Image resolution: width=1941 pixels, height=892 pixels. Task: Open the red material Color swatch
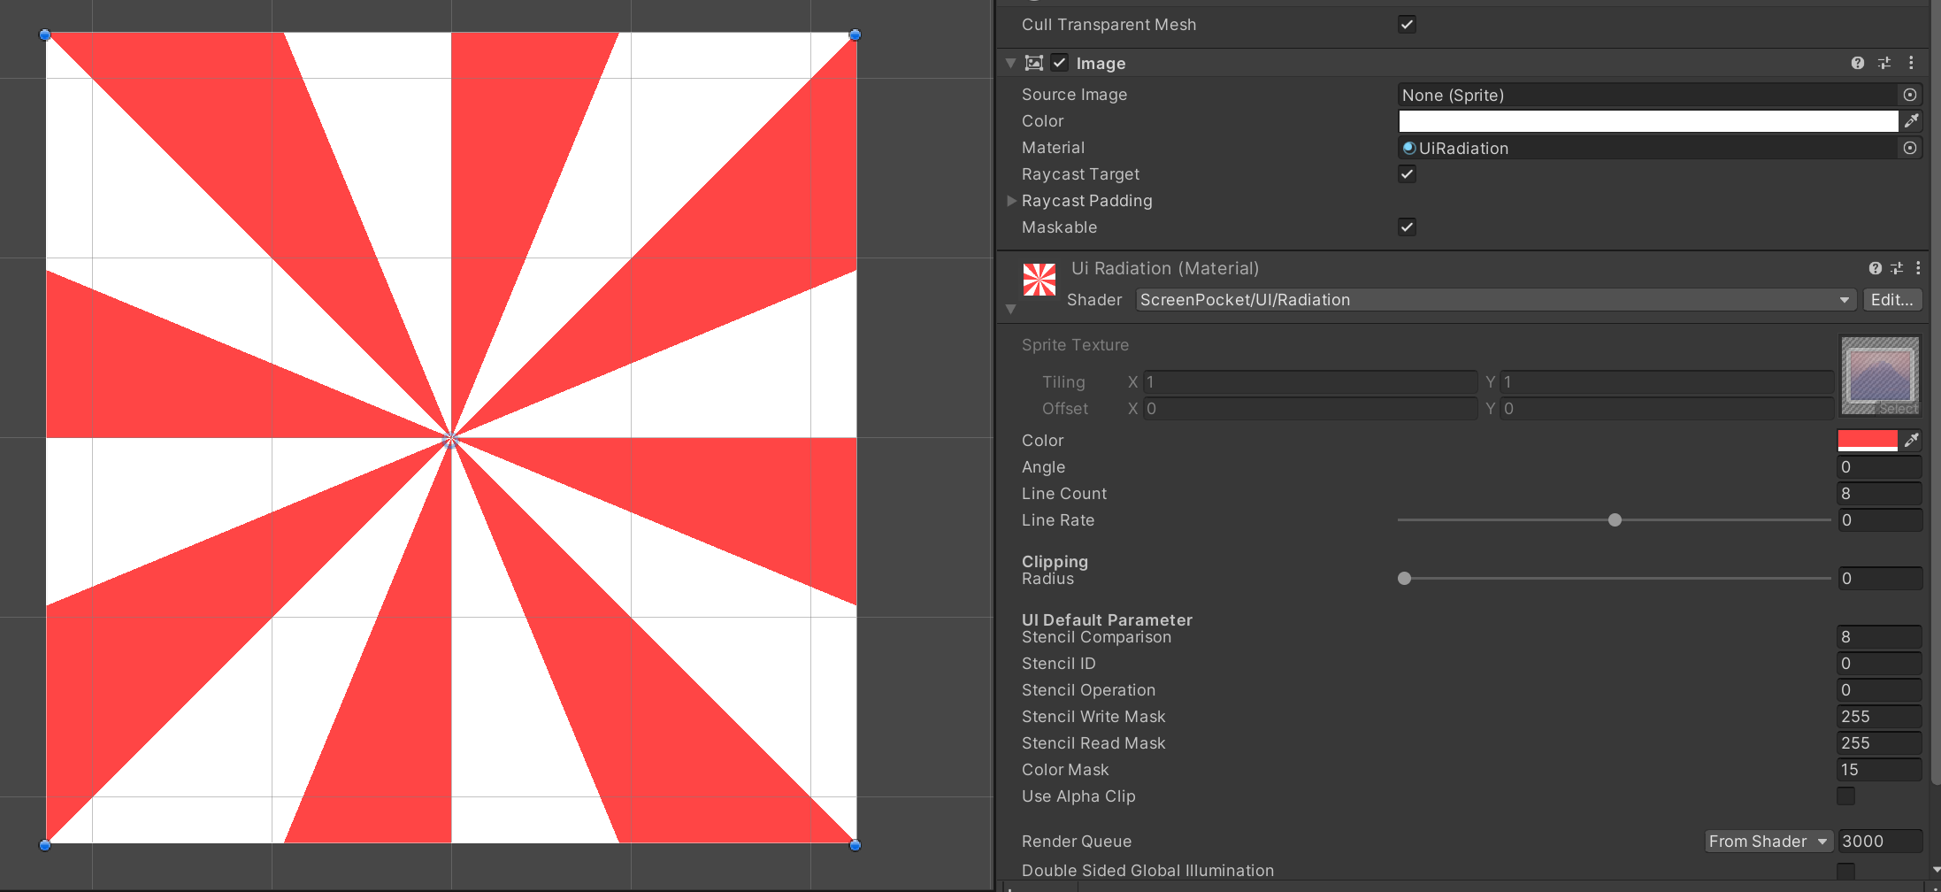pos(1868,440)
